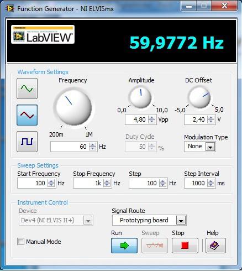Click the Frequency field stepper arrows
242x271 pixels.
[92, 147]
